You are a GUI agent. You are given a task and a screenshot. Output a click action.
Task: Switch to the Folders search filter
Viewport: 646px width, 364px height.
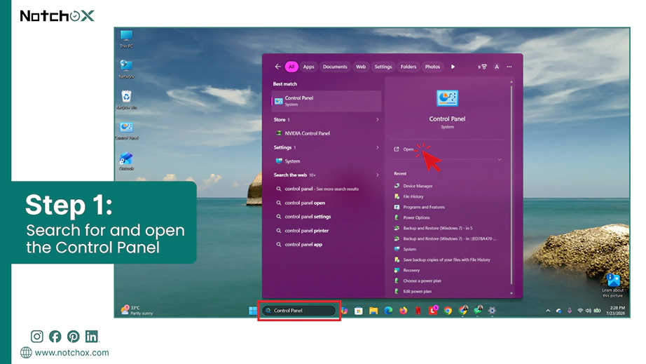point(408,67)
